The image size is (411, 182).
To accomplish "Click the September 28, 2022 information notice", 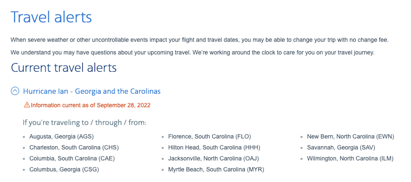I will point(90,105).
